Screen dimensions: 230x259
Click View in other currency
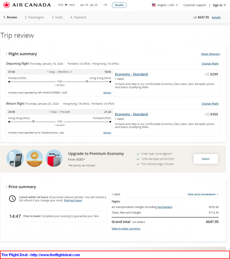(x=126, y=229)
